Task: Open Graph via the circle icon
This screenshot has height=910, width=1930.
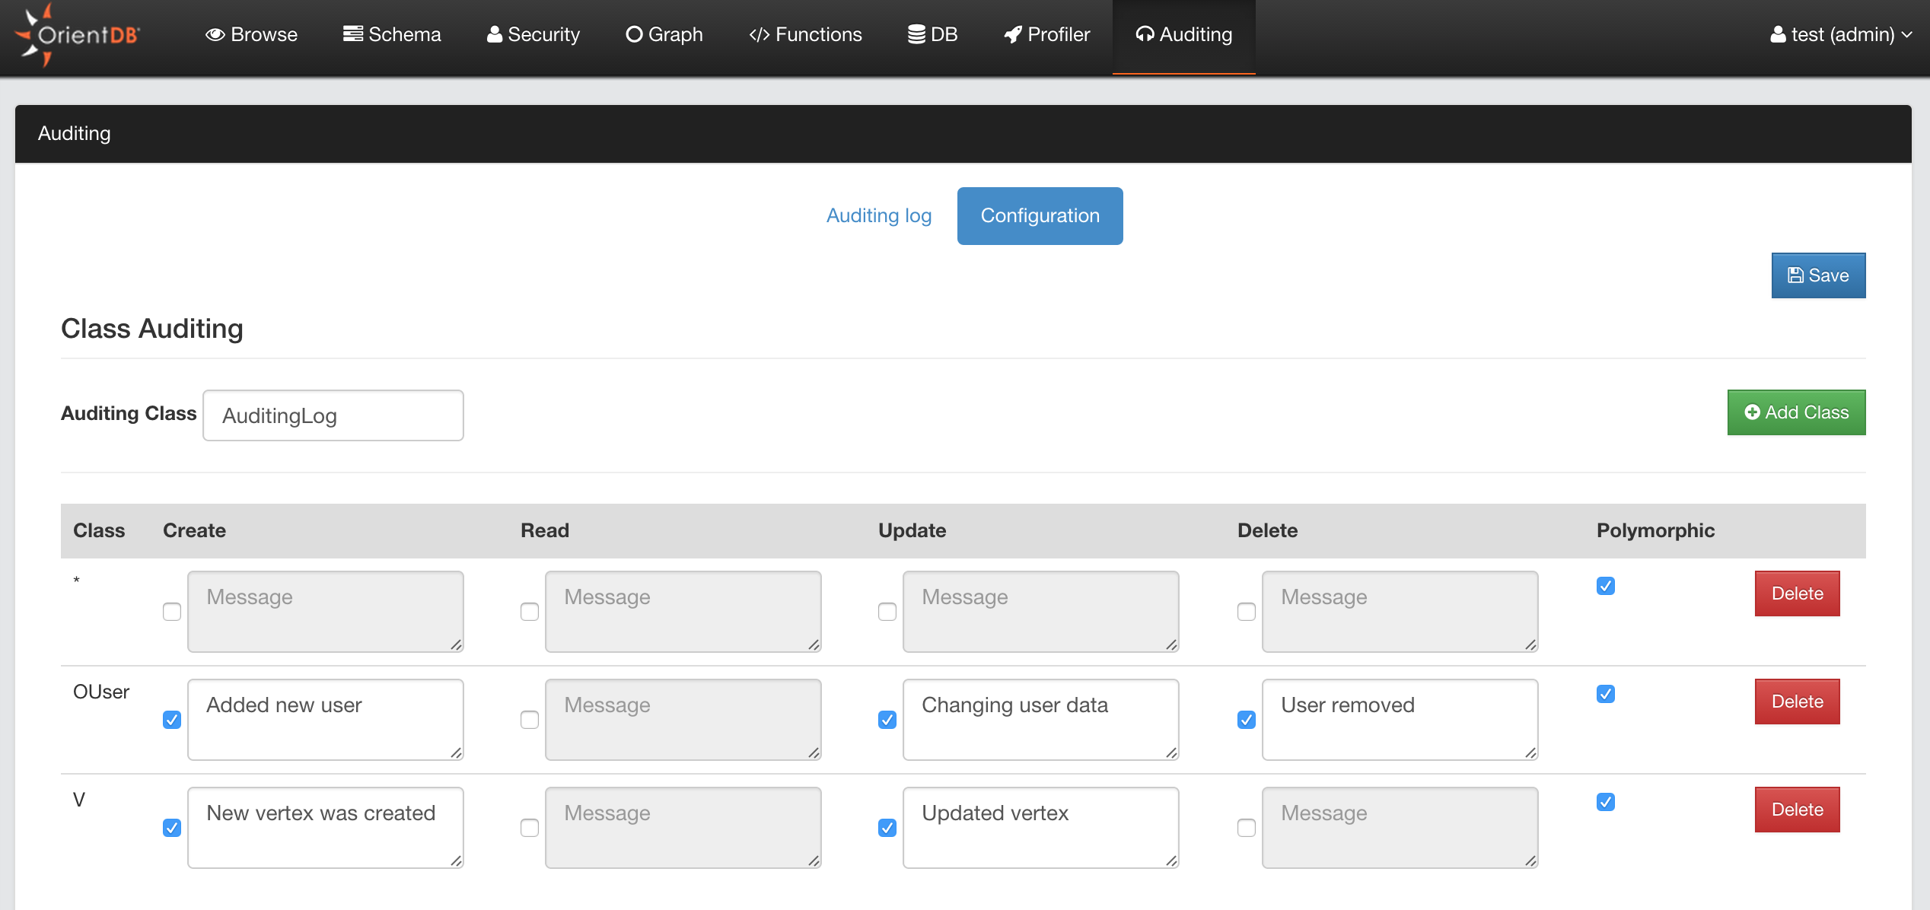Action: tap(634, 34)
